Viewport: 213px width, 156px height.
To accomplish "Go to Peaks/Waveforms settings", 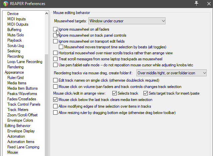I will pyautogui.click(x=22, y=94).
